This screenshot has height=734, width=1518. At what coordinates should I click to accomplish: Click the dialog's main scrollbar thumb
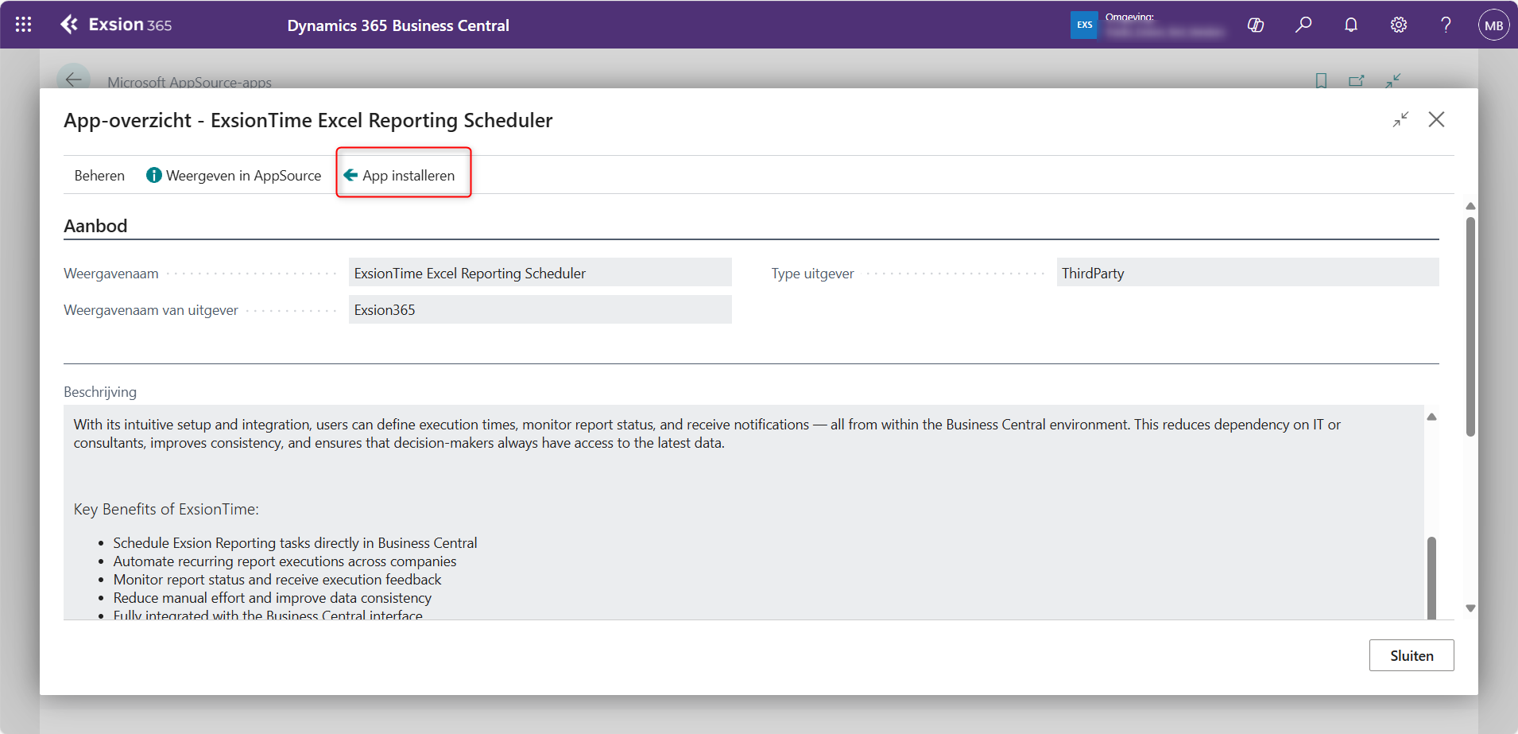(x=1470, y=327)
